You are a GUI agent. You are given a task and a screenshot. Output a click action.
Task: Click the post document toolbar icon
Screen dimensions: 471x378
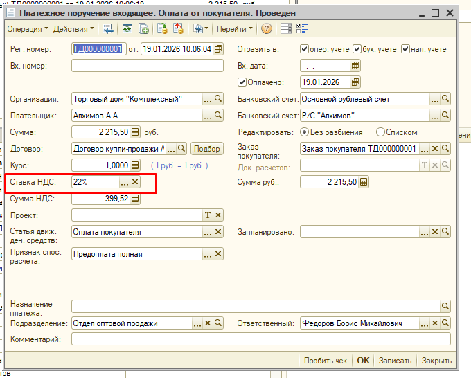(x=162, y=29)
